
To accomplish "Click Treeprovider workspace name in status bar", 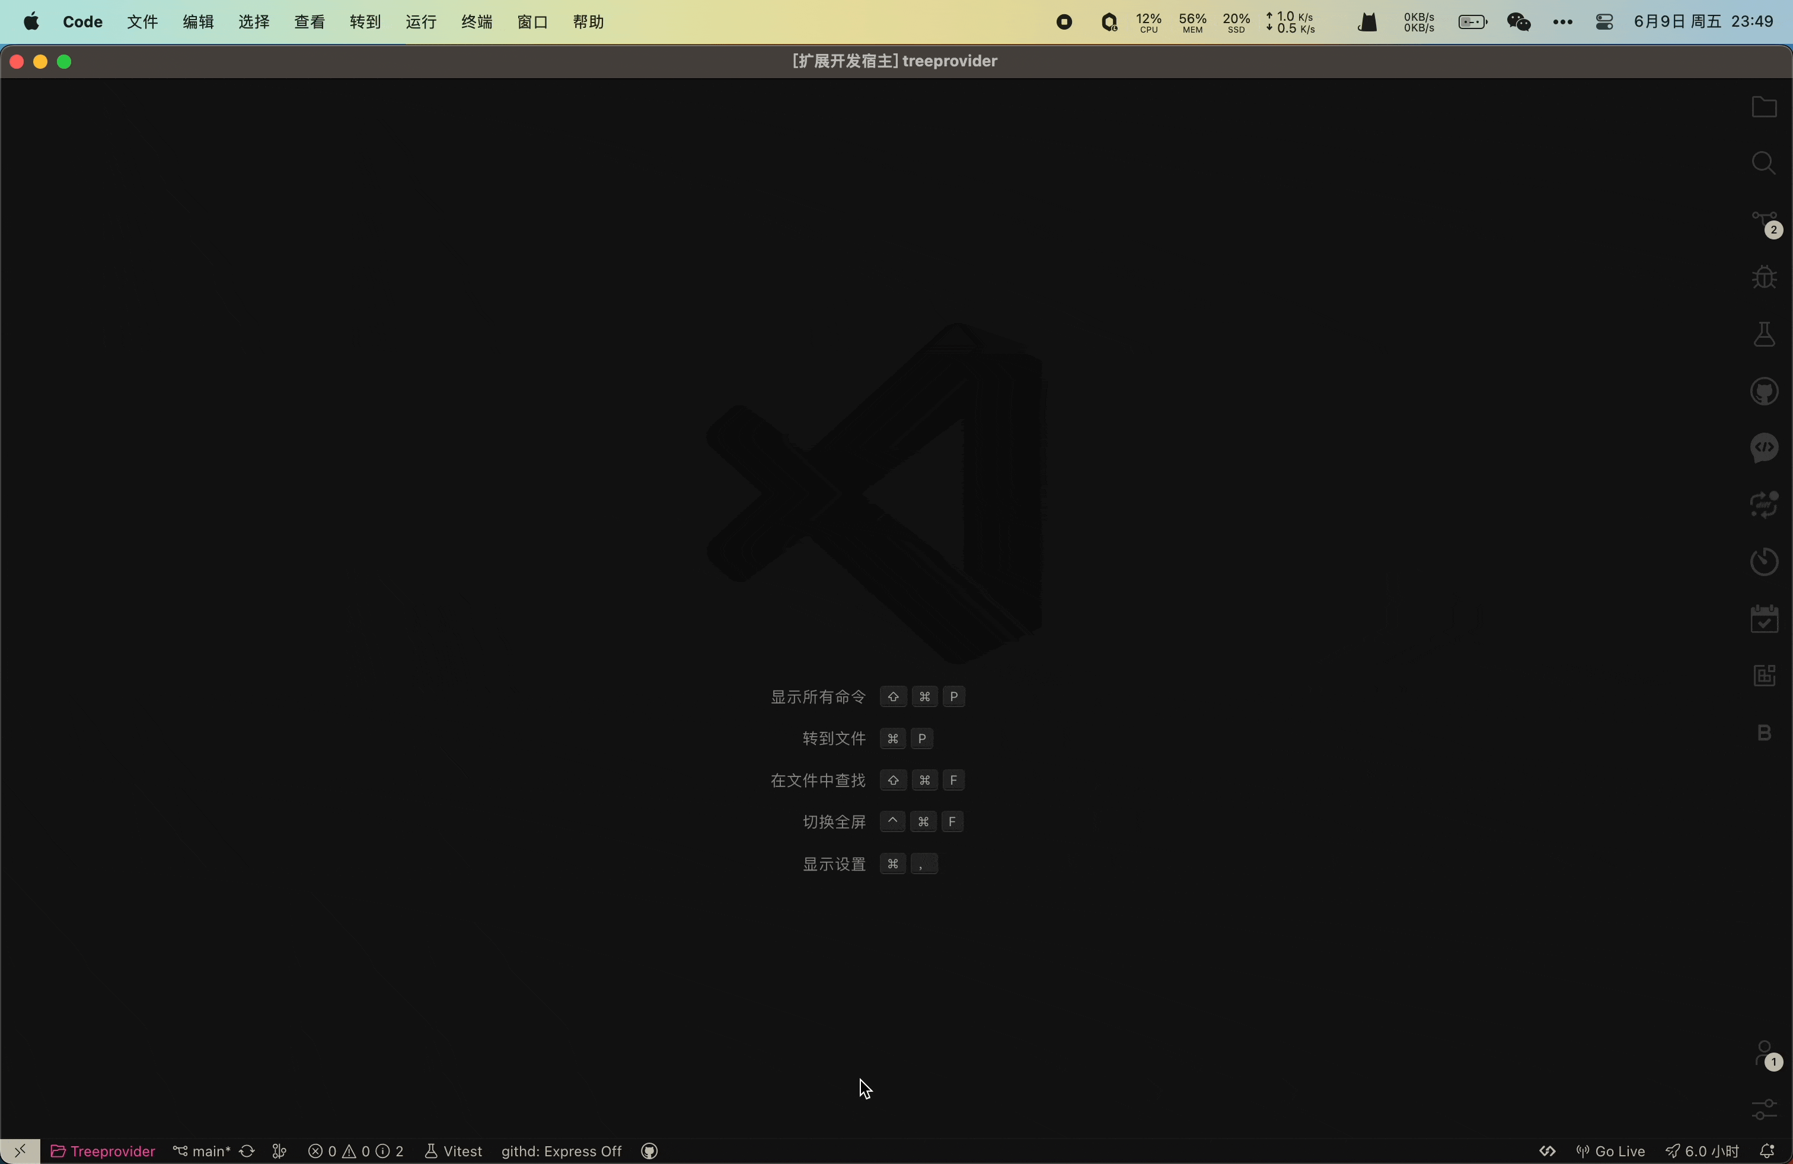I will 103,1151.
